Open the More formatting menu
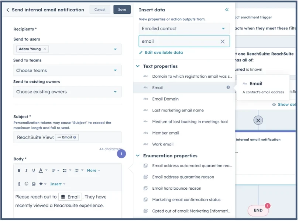Viewport: 299px width, 221px height. coord(93,171)
